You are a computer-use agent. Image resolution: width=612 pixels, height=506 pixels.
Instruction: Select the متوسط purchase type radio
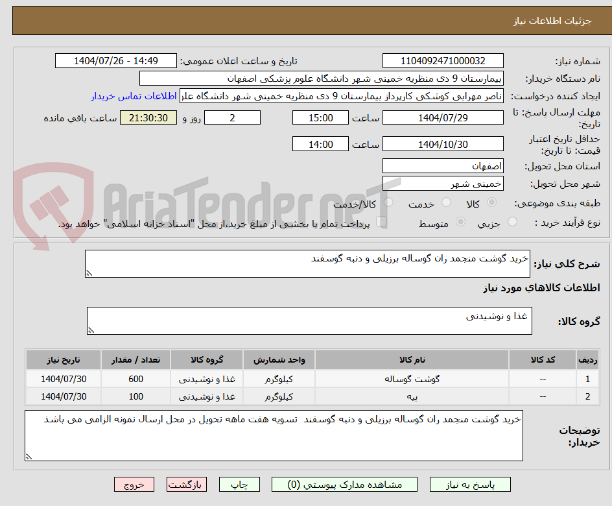[460, 222]
